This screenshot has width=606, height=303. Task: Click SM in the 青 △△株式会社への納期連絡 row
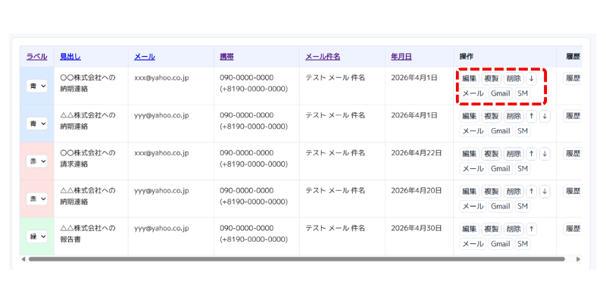point(523,131)
